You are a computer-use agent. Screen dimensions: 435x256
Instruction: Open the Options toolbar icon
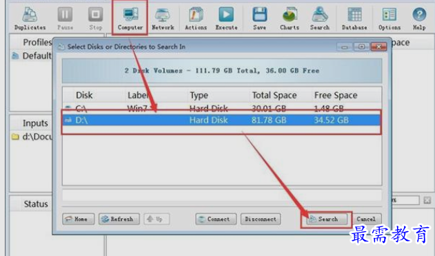click(390, 19)
